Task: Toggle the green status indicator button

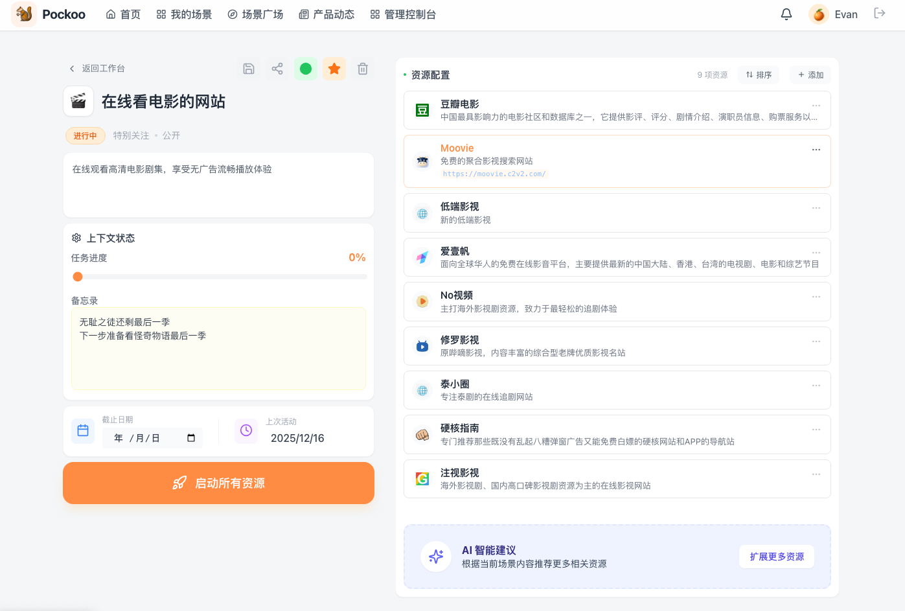Action: point(305,68)
